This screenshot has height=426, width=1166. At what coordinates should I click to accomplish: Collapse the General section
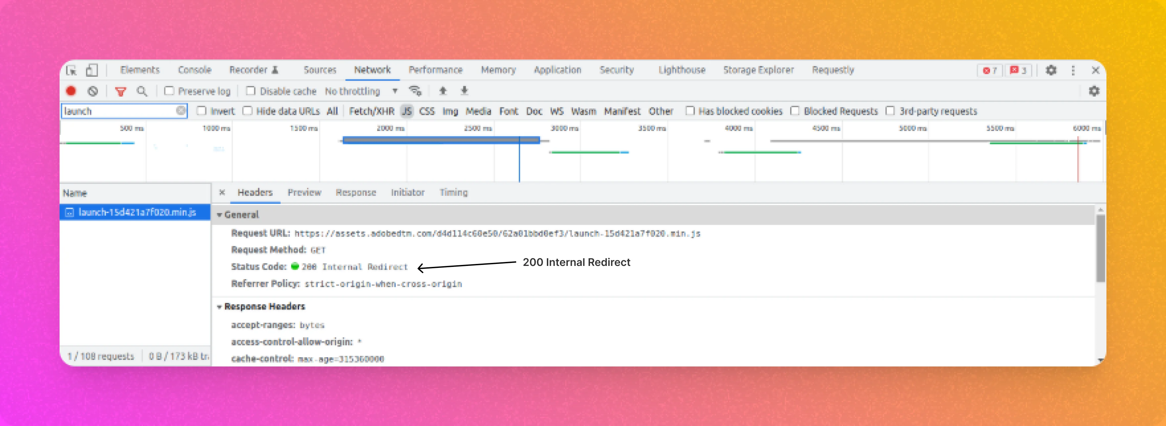pos(219,215)
